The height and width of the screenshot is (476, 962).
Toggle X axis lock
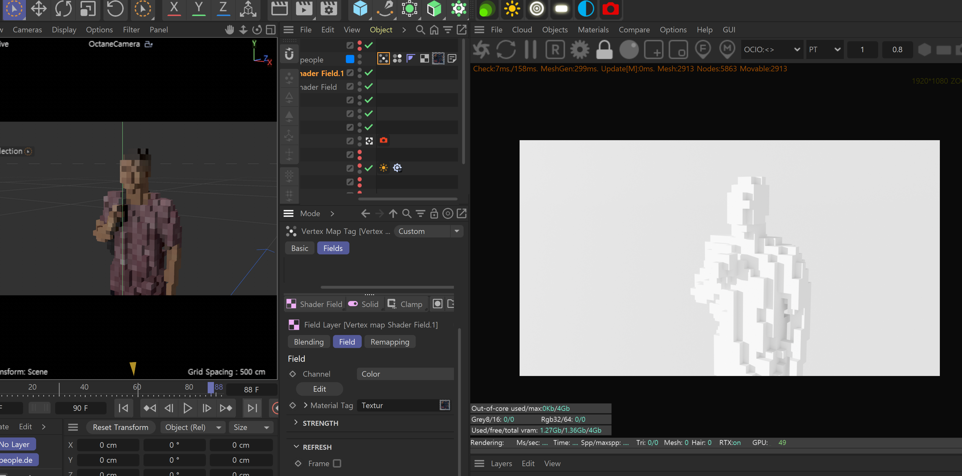tap(174, 8)
